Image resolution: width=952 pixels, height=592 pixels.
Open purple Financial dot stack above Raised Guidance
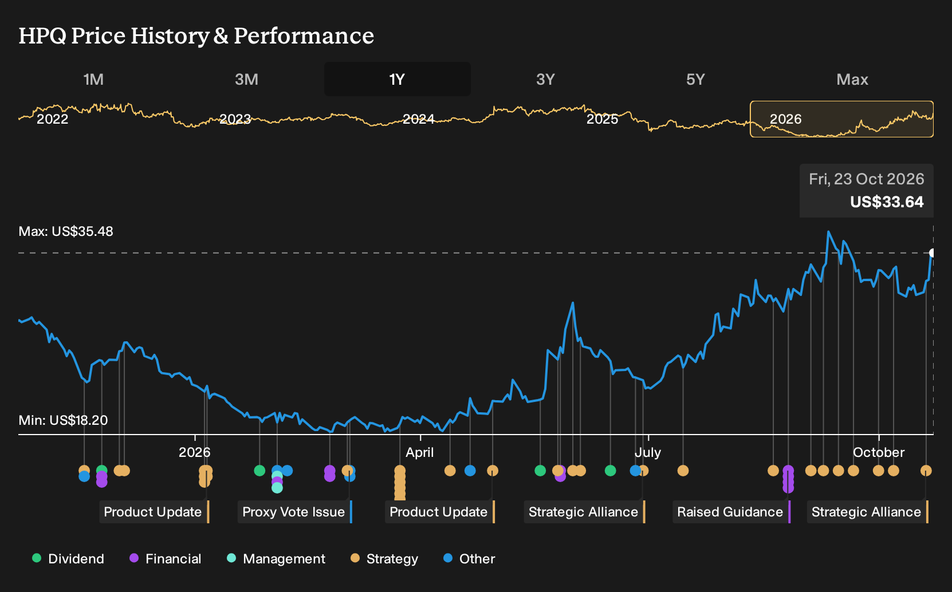pos(788,479)
